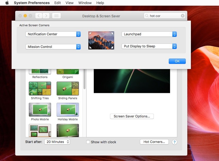Open Screen Saver Options
The height and width of the screenshot is (161, 219).
132,116
